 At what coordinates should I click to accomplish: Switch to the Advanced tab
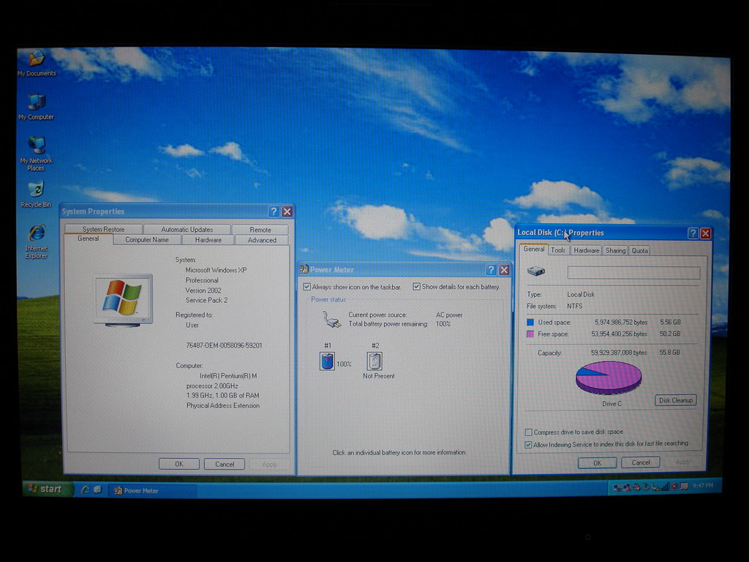[x=263, y=240]
